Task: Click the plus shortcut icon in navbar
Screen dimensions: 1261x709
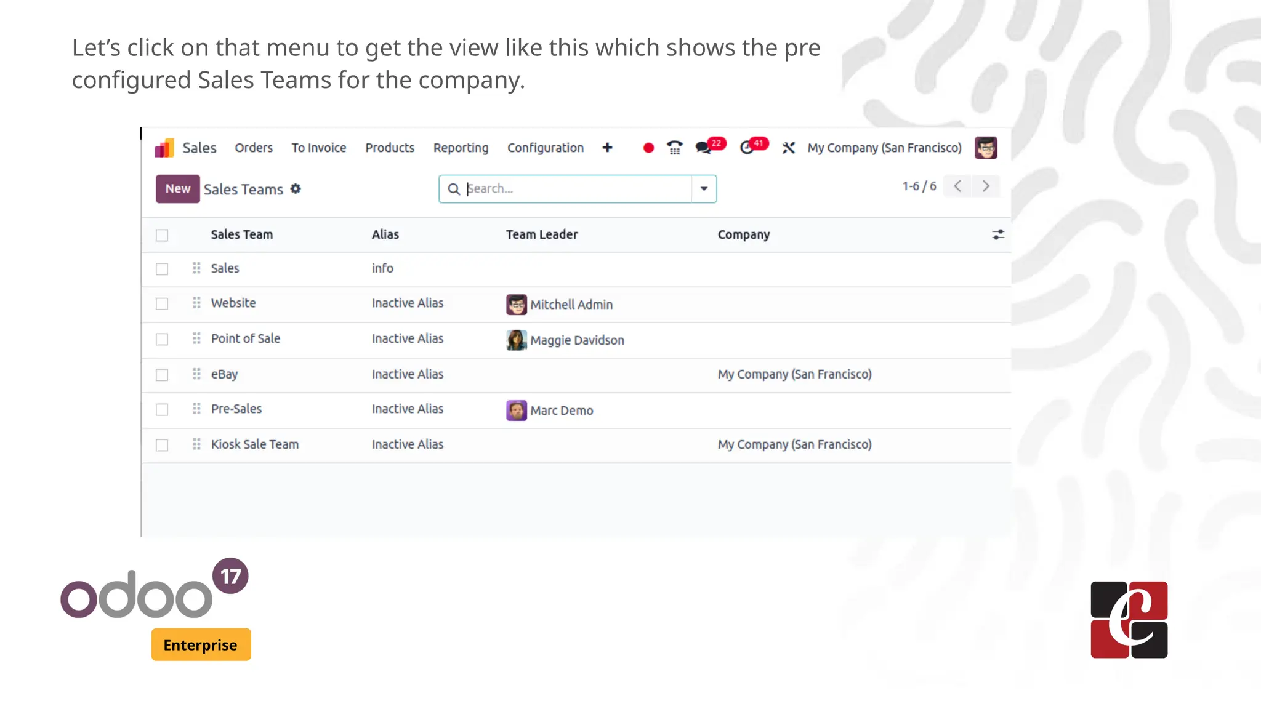Action: pos(607,148)
